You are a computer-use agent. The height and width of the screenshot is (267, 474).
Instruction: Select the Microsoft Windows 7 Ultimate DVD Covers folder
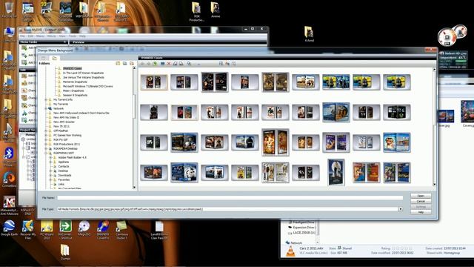click(x=87, y=86)
